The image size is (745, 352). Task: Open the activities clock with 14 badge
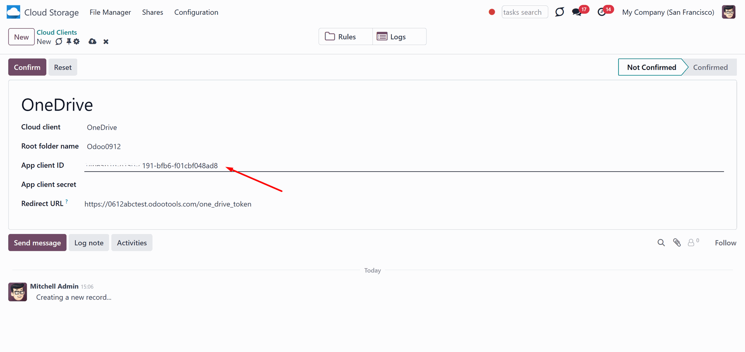[x=605, y=11]
